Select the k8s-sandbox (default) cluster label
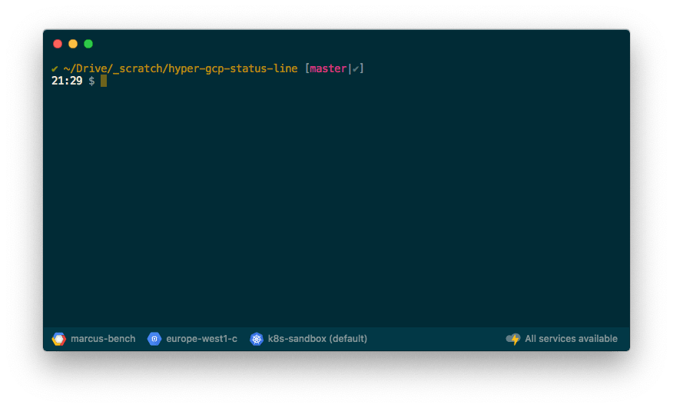 (317, 339)
